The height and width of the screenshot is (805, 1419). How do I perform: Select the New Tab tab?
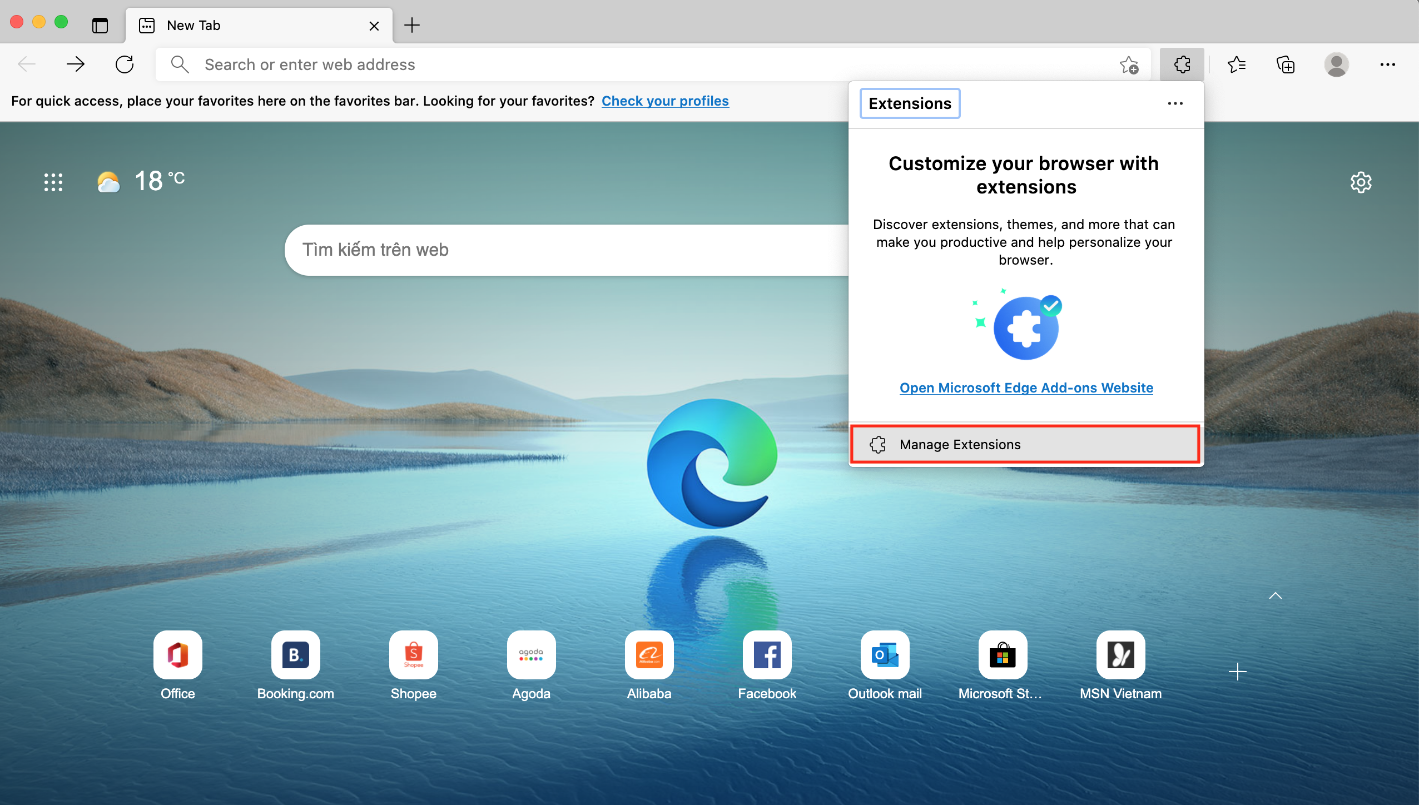coord(259,26)
